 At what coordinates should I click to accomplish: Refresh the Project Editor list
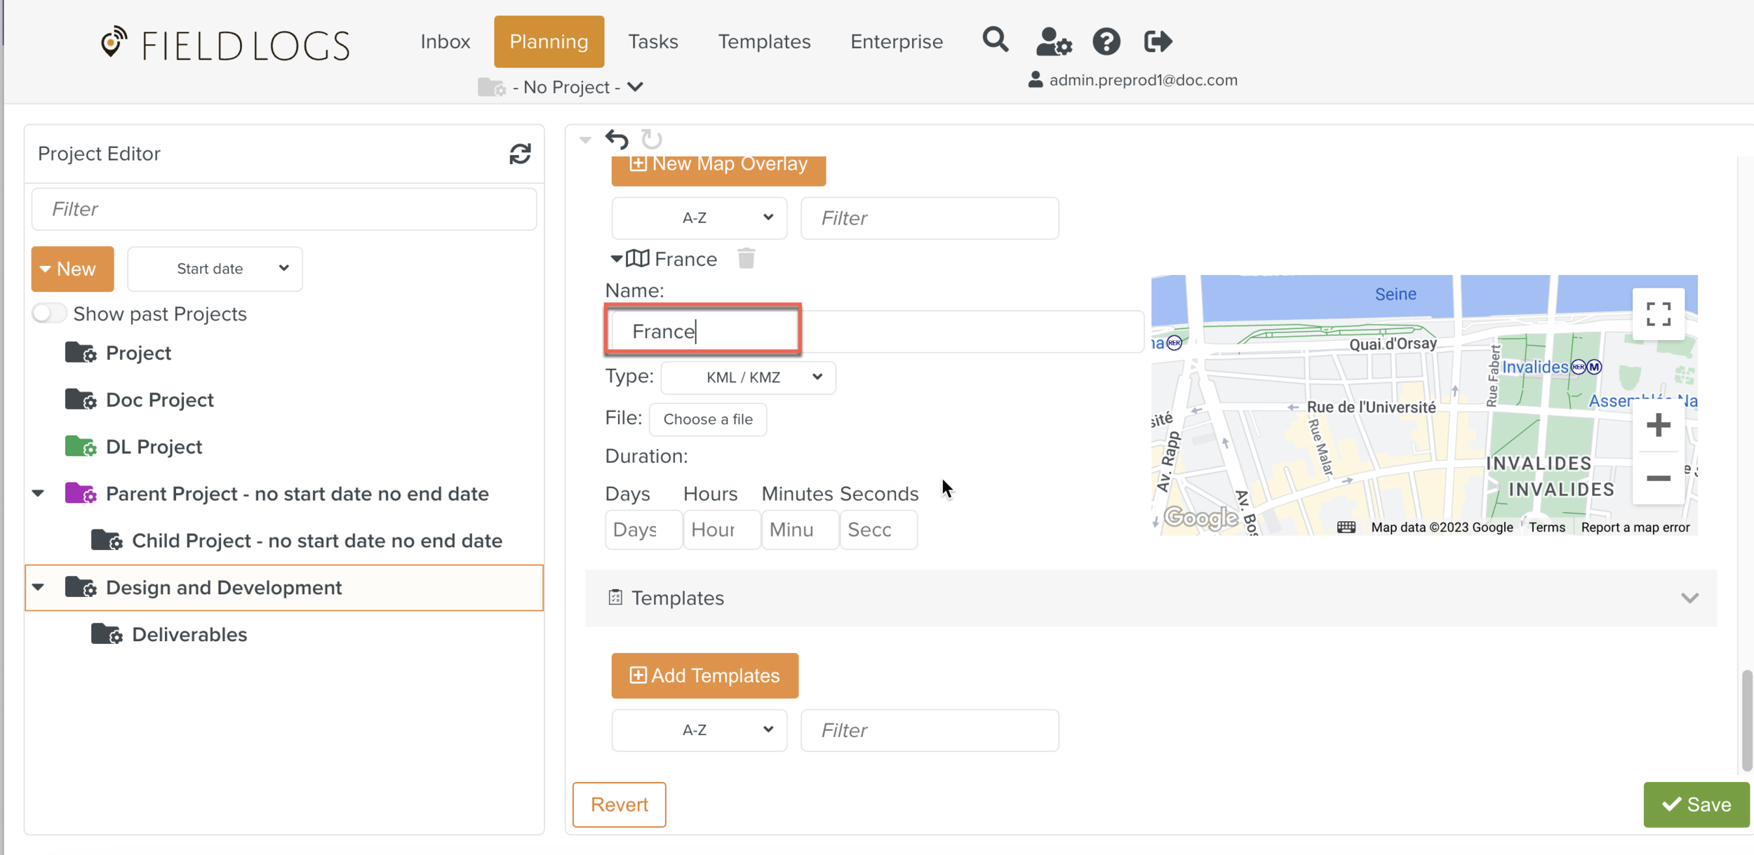[520, 154]
